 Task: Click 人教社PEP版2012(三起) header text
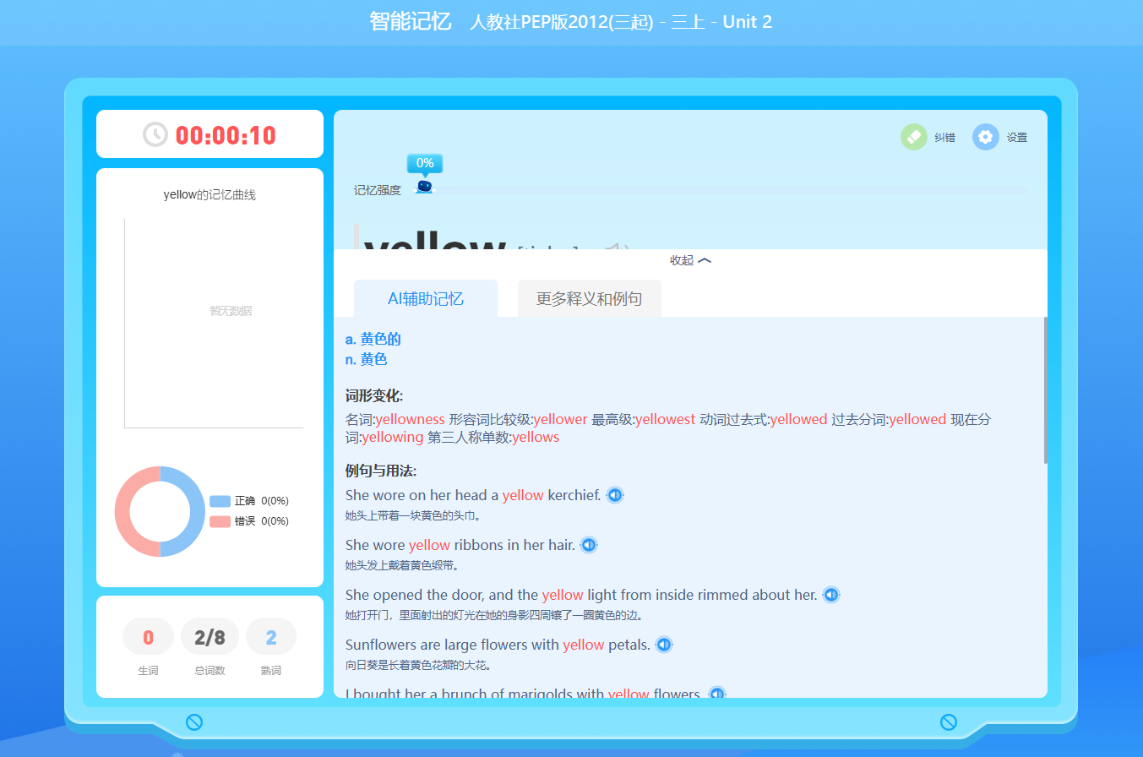click(x=562, y=22)
